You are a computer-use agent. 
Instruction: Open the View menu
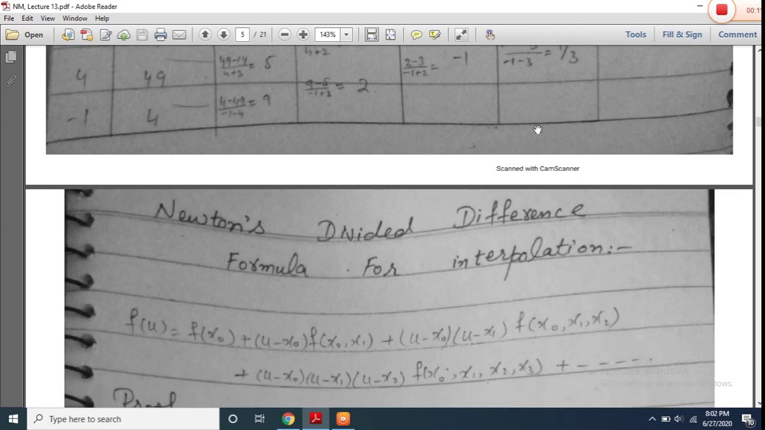[x=48, y=19]
